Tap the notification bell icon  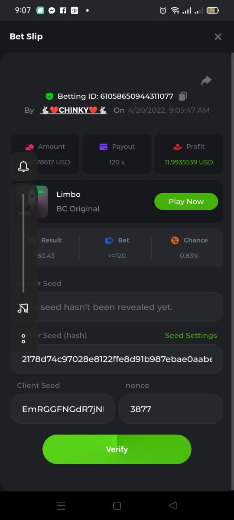click(23, 166)
